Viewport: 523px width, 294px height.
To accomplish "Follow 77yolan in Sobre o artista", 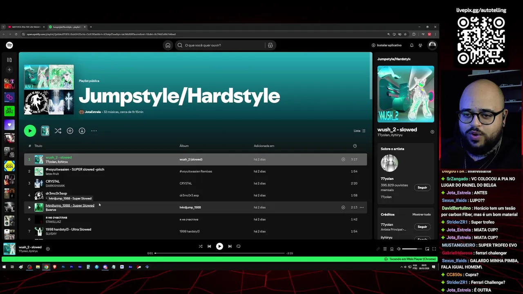I will click(x=422, y=187).
